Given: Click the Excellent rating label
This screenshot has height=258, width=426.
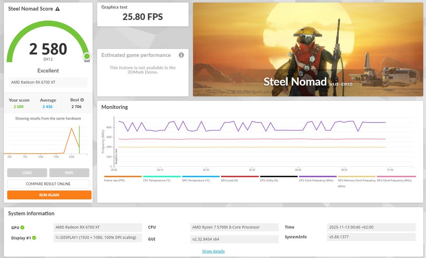Looking at the screenshot, I should pos(48,71).
